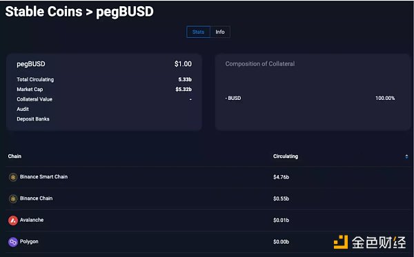Sort by the Chain column header
This screenshot has height=257, width=414.
[x=14, y=156]
